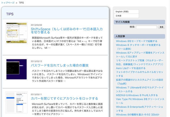Open パスワードを忘れてしまった場合の裏技 article
Image resolution: width=170 pixels, height=117 pixels.
coord(59,65)
